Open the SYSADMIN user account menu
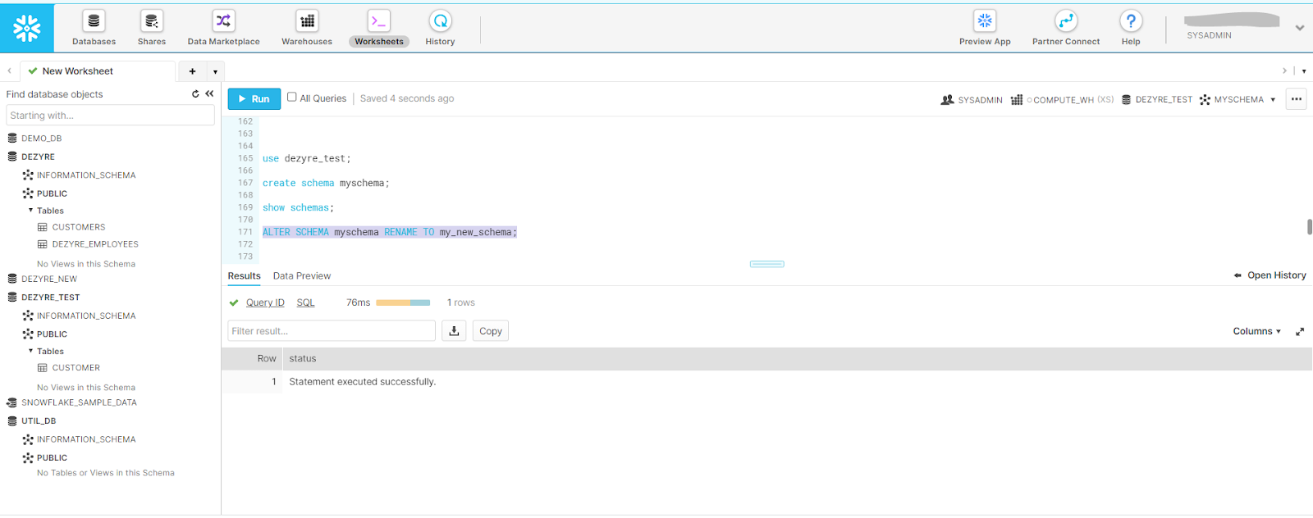 [1299, 28]
